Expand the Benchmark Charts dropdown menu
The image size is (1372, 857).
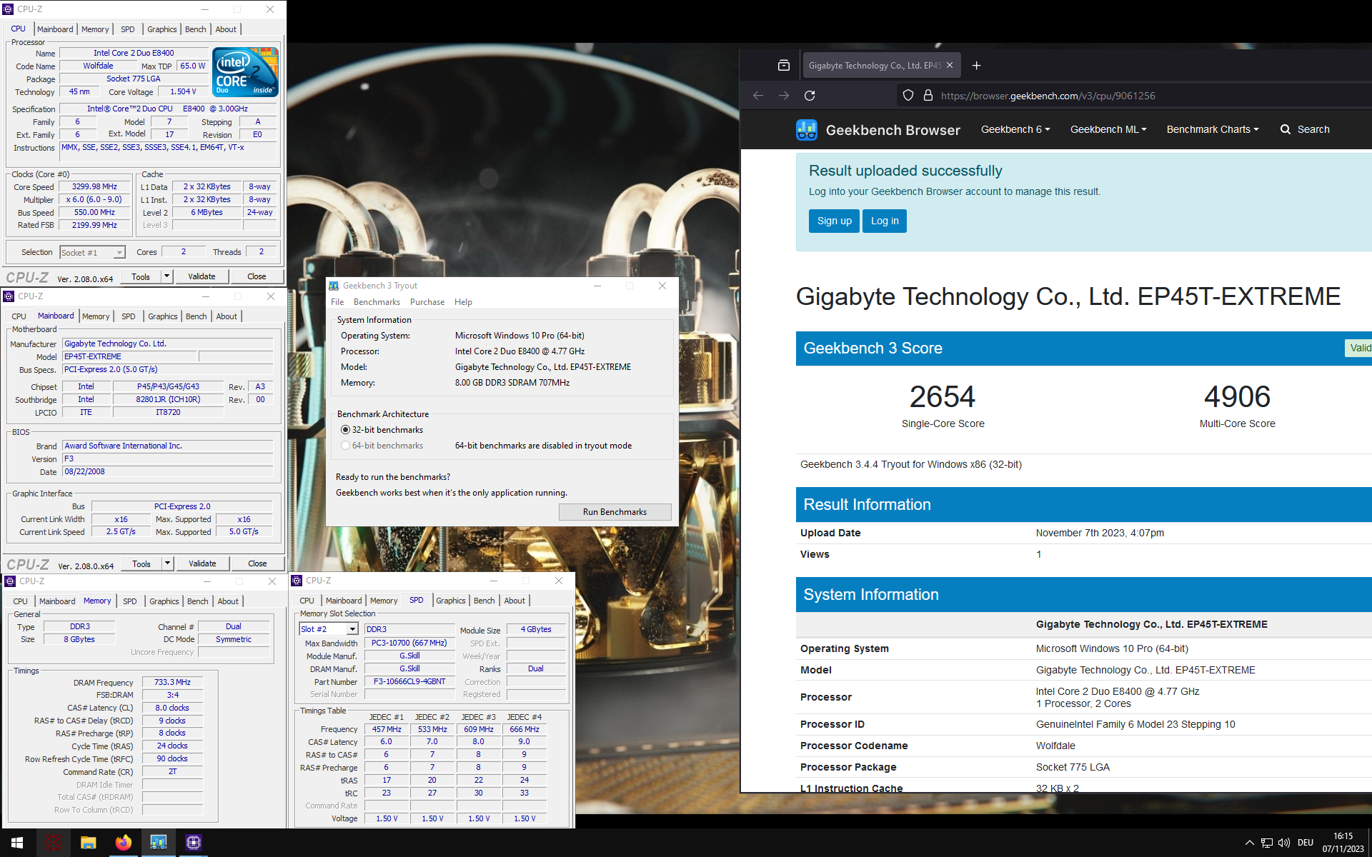tap(1213, 129)
